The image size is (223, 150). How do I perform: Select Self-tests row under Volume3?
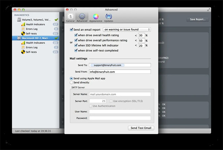tap(36, 33)
